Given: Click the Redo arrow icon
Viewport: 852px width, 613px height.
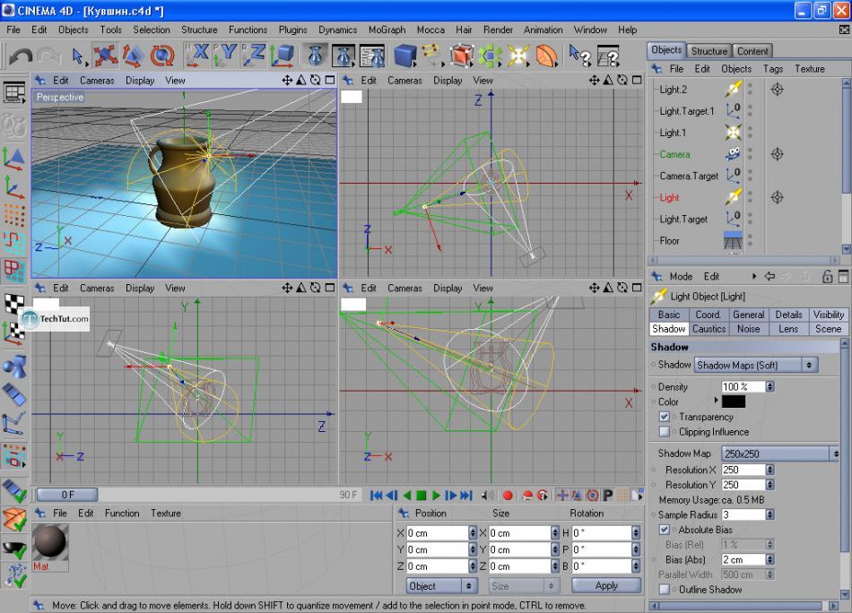Looking at the screenshot, I should [x=49, y=56].
